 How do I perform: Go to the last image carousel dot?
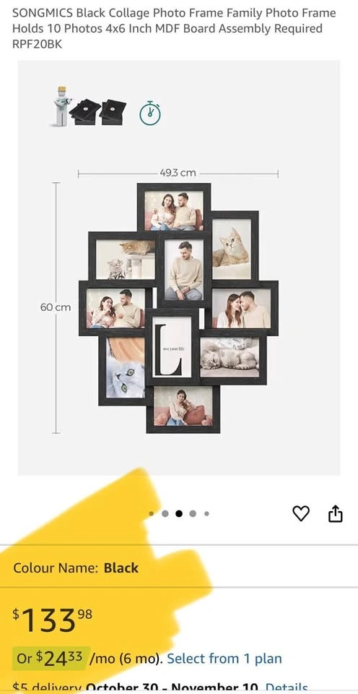click(x=206, y=514)
